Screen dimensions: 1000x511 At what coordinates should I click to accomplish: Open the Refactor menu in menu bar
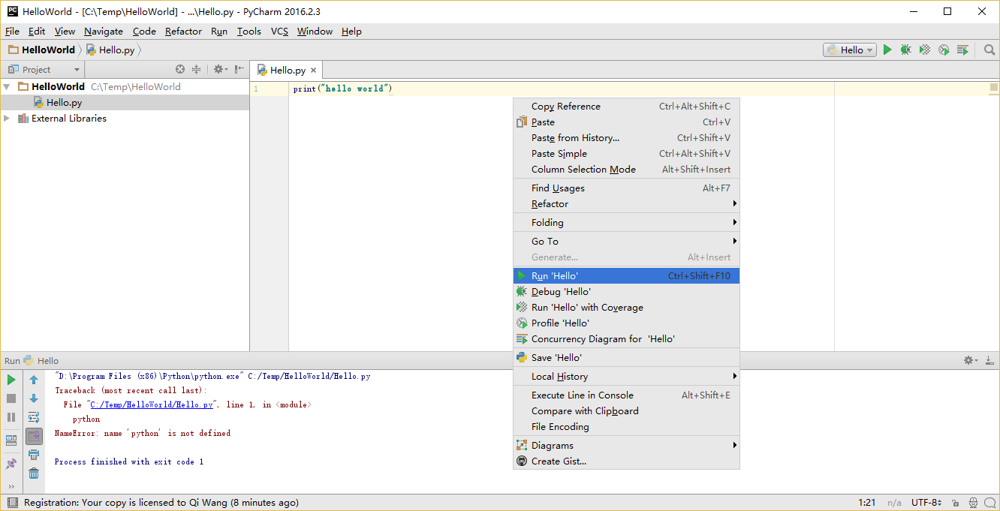(x=183, y=32)
